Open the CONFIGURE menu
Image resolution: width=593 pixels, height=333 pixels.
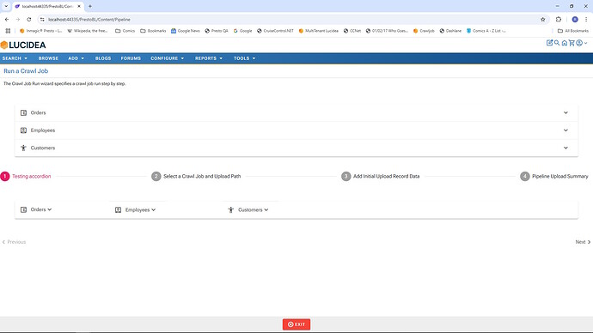point(168,58)
